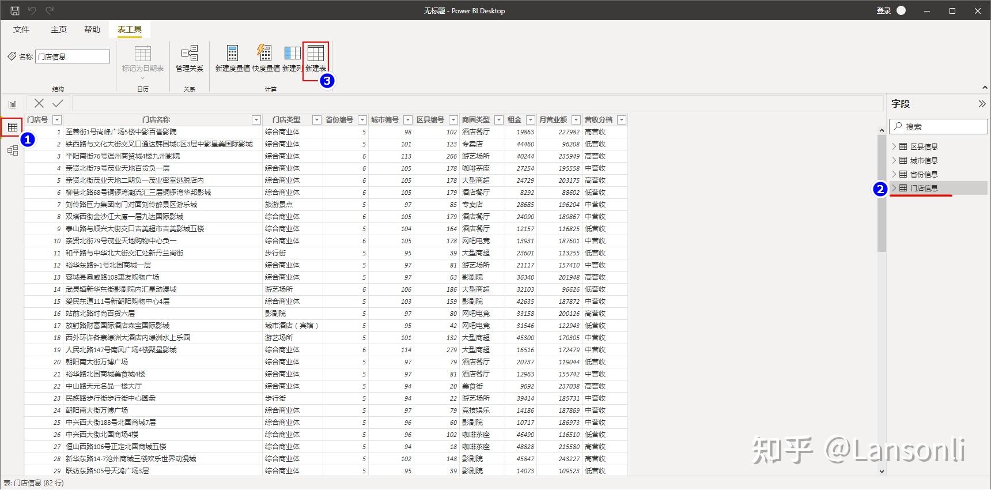Click the 名称 table name input field
The width and height of the screenshot is (991, 490).
tap(73, 56)
